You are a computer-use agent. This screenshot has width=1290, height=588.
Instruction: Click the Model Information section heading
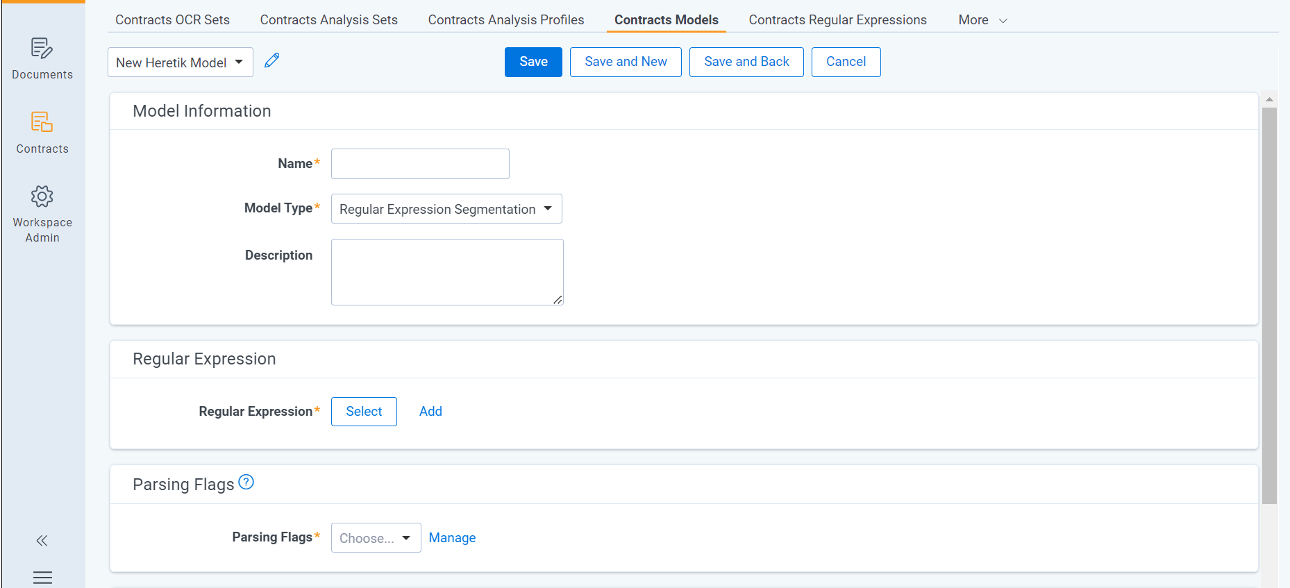[202, 111]
